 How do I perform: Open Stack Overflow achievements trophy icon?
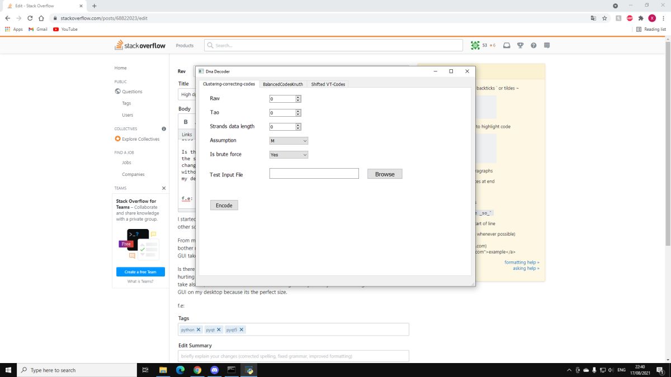coord(520,45)
